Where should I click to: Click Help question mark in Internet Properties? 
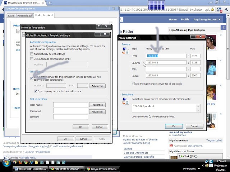coord(99,26)
